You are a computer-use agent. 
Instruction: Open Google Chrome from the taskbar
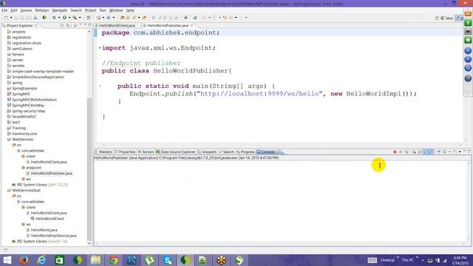point(113,260)
